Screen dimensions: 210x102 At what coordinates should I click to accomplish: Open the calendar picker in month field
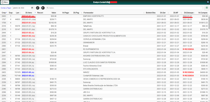[x=32, y=8]
